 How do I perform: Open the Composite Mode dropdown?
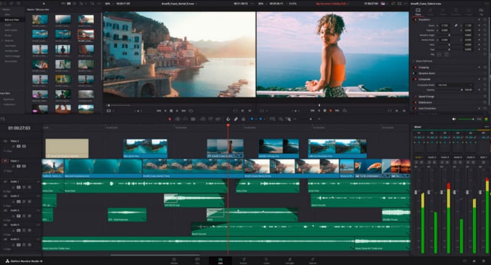click(455, 85)
